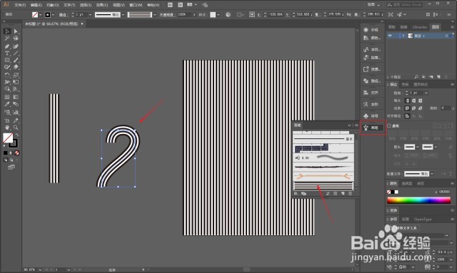
Task: Choose miter join corner in stroke panel
Action: coord(408,108)
